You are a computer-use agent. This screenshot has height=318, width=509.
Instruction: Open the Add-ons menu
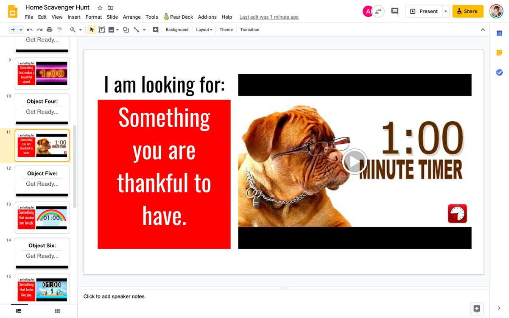[x=207, y=17]
